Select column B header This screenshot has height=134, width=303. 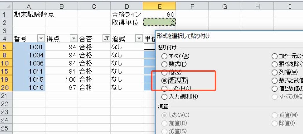[61, 6]
